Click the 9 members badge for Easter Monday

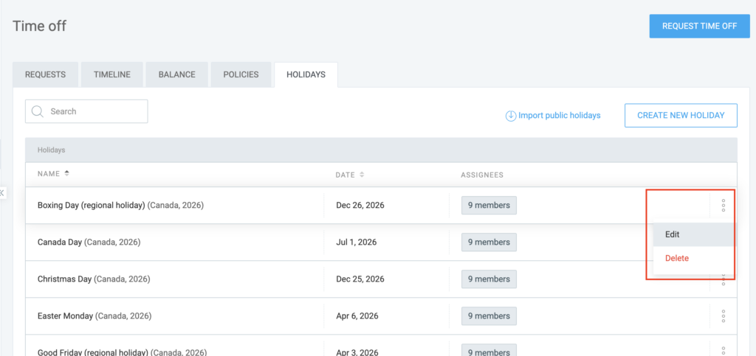tap(489, 316)
